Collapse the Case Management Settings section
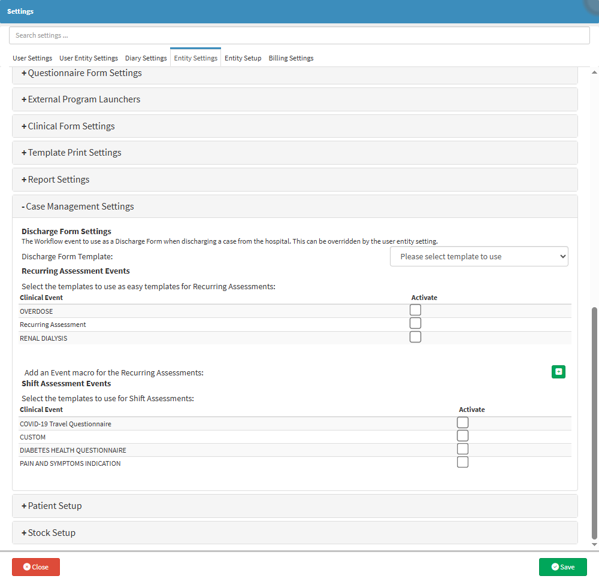The height and width of the screenshot is (582, 599). [x=78, y=207]
